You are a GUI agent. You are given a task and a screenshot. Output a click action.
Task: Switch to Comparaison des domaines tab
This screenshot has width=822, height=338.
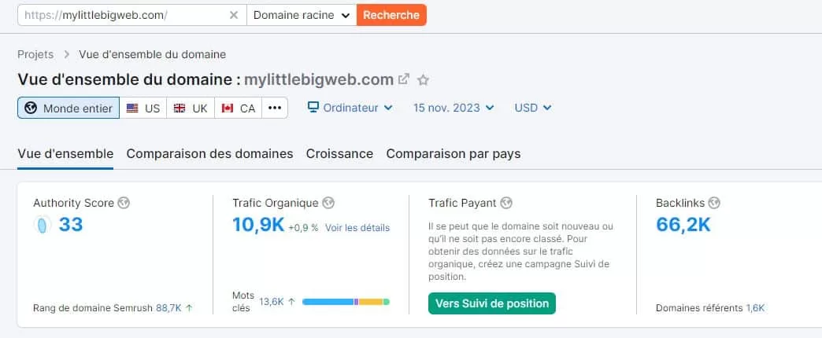click(209, 153)
